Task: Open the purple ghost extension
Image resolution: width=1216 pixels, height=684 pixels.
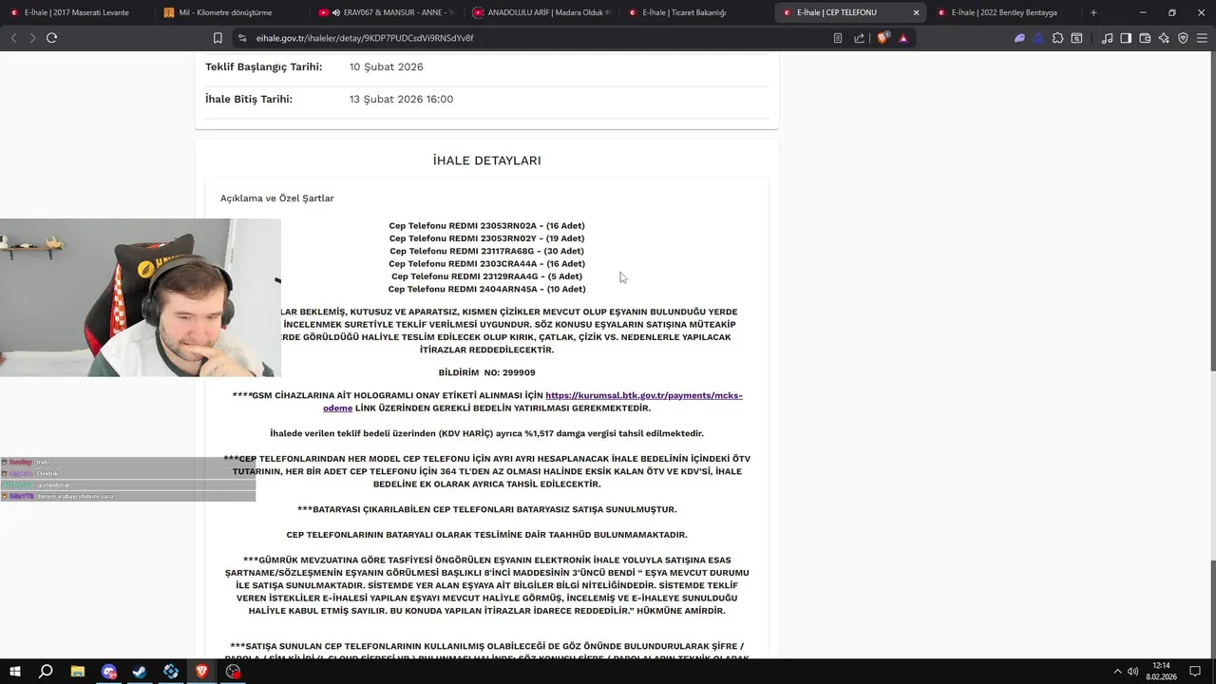Action: 1019,38
